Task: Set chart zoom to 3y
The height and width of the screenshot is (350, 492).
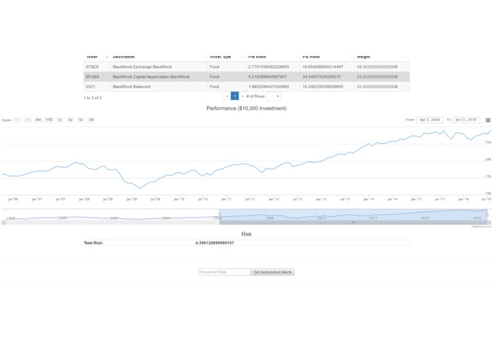Action: [x=70, y=120]
